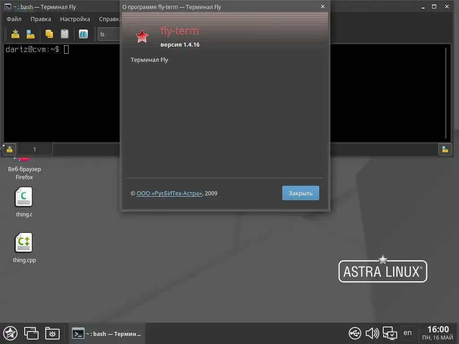Screen dimensions: 459x344
Task: Click the USB devices tray icon
Action: [355, 333]
